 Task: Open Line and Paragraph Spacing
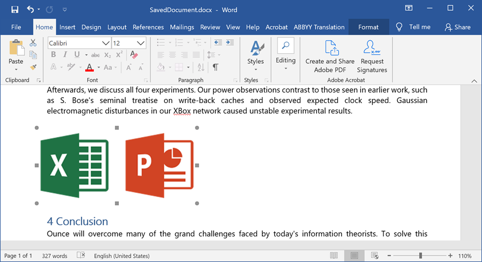[211, 55]
